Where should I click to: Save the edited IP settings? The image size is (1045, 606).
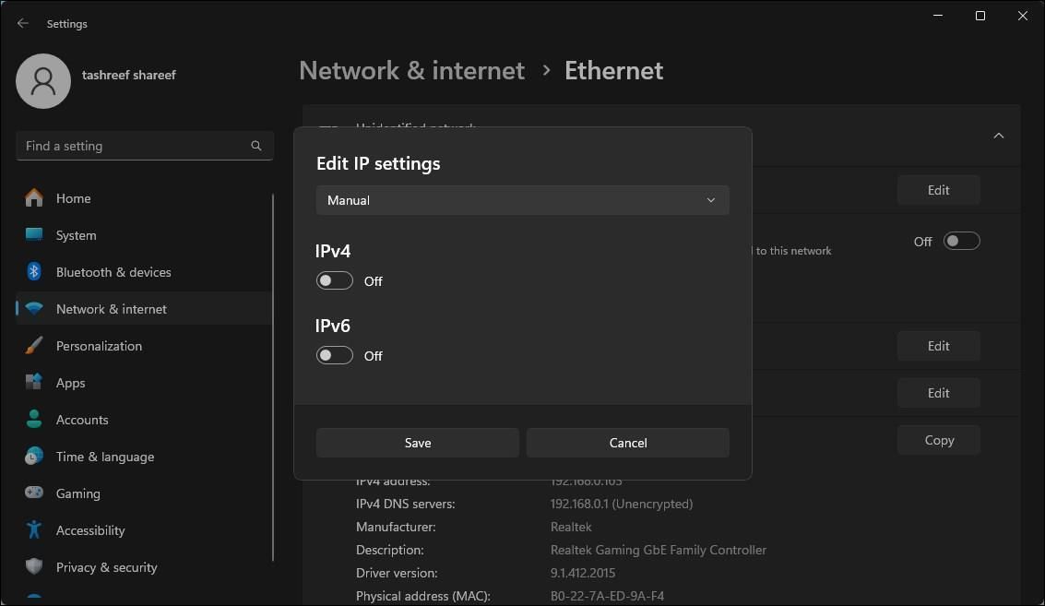click(x=417, y=443)
